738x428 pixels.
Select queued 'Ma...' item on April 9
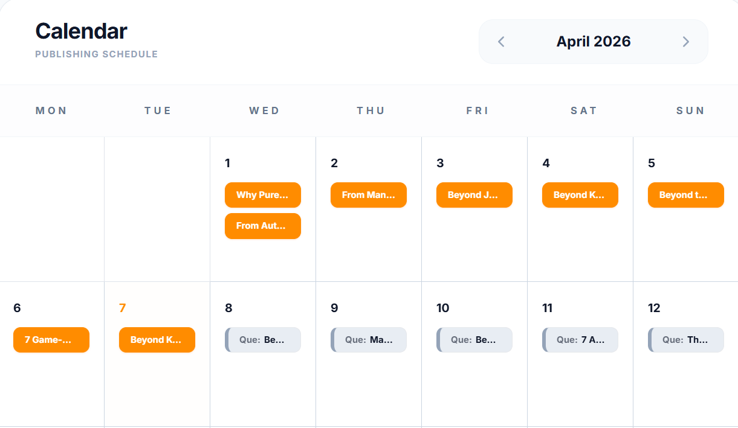click(369, 340)
